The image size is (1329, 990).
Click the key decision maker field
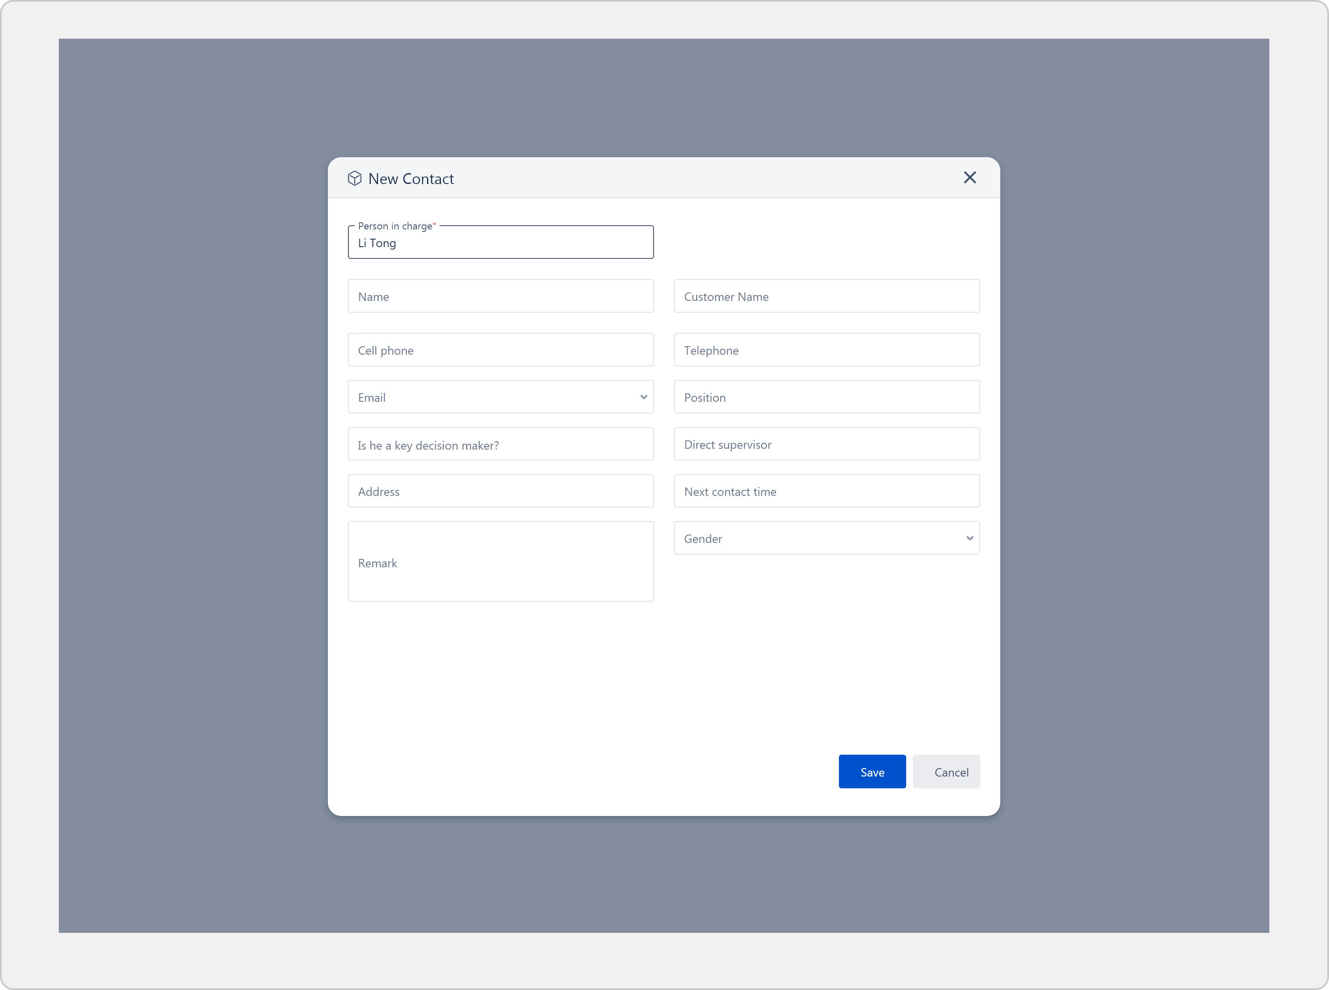(x=501, y=444)
